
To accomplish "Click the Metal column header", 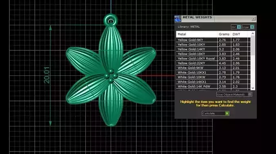I will 197,34.
